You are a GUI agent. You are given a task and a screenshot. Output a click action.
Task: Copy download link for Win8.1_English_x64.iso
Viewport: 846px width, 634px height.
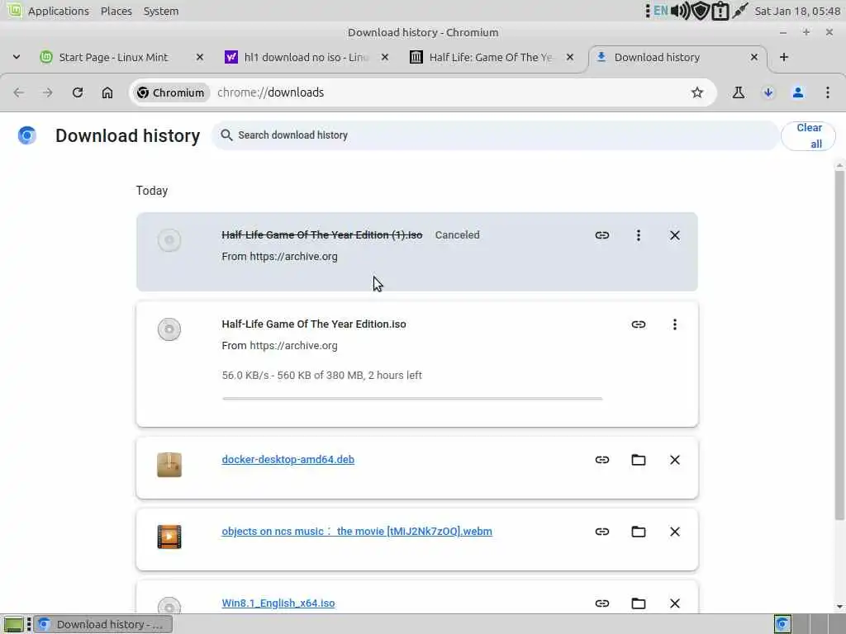pos(602,603)
